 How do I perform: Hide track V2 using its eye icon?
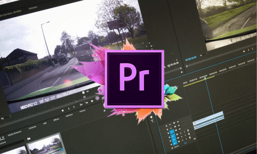pyautogui.click(x=179, y=126)
